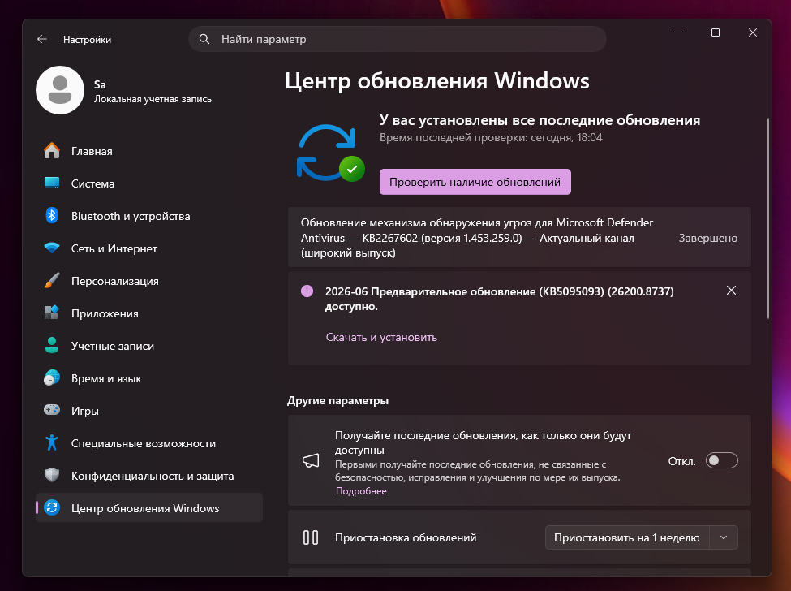Click the Игры gamepad icon
Screen dimensions: 791x591
point(51,410)
